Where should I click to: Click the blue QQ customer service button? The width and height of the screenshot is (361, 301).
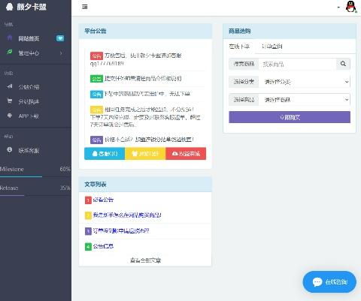point(105,153)
